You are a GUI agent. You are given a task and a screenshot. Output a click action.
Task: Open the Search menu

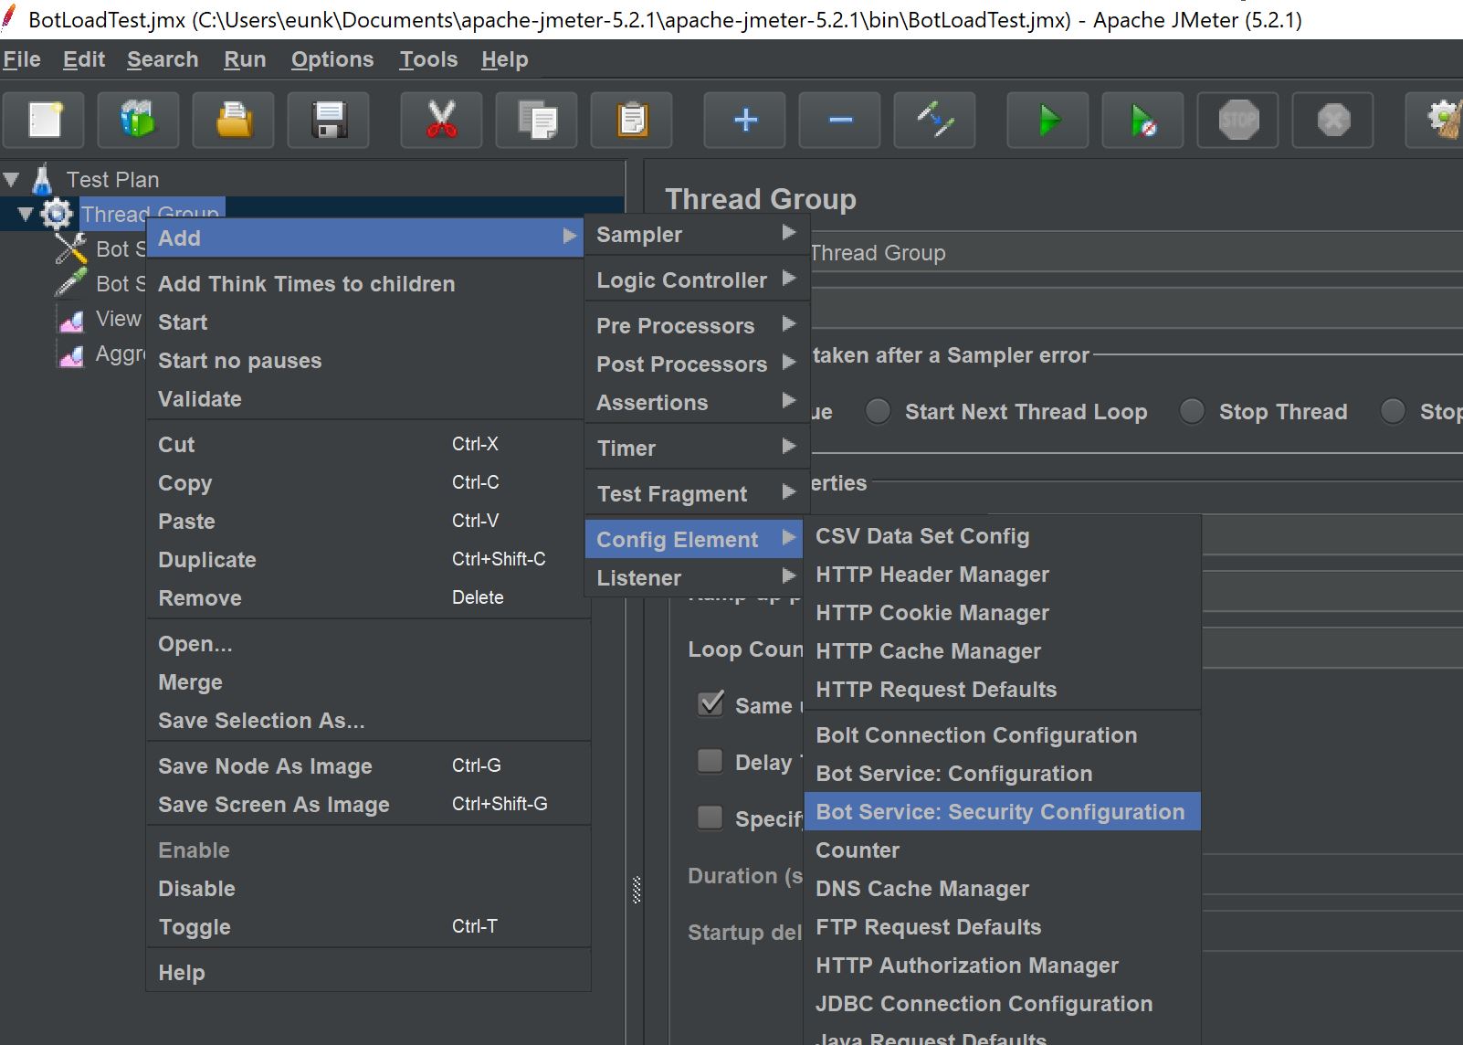[x=163, y=59]
